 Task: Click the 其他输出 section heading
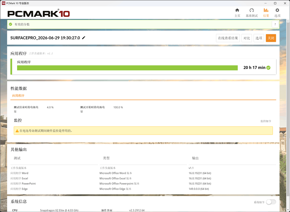pyautogui.click(x=18, y=150)
